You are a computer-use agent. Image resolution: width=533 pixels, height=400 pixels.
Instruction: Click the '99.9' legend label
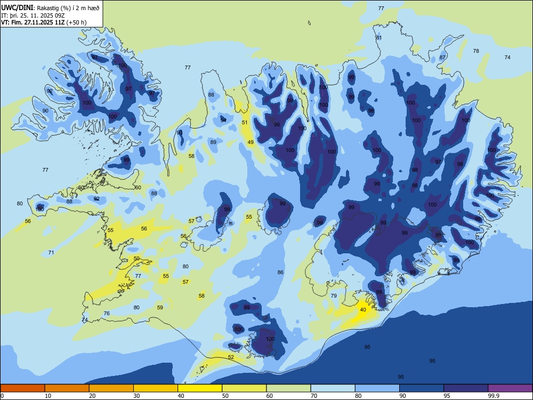point(494,396)
